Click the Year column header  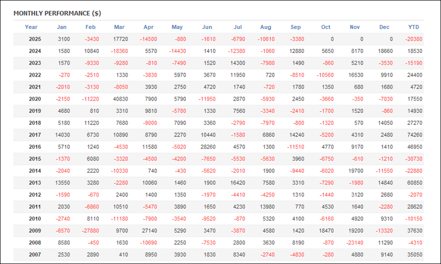31,27
